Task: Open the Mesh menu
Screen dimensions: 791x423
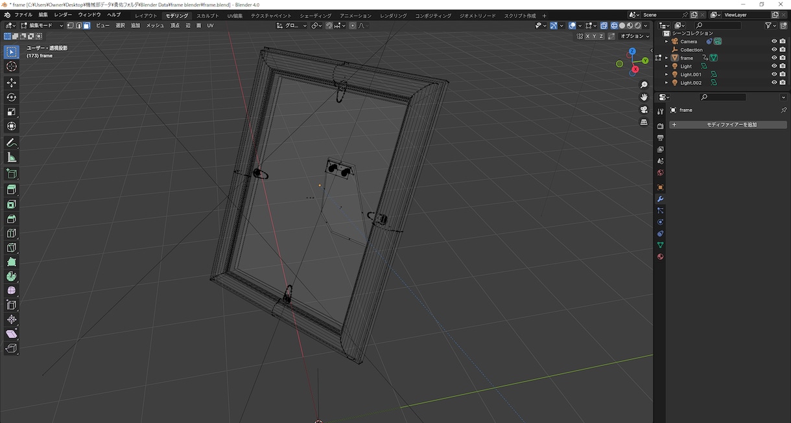Action: coord(155,25)
